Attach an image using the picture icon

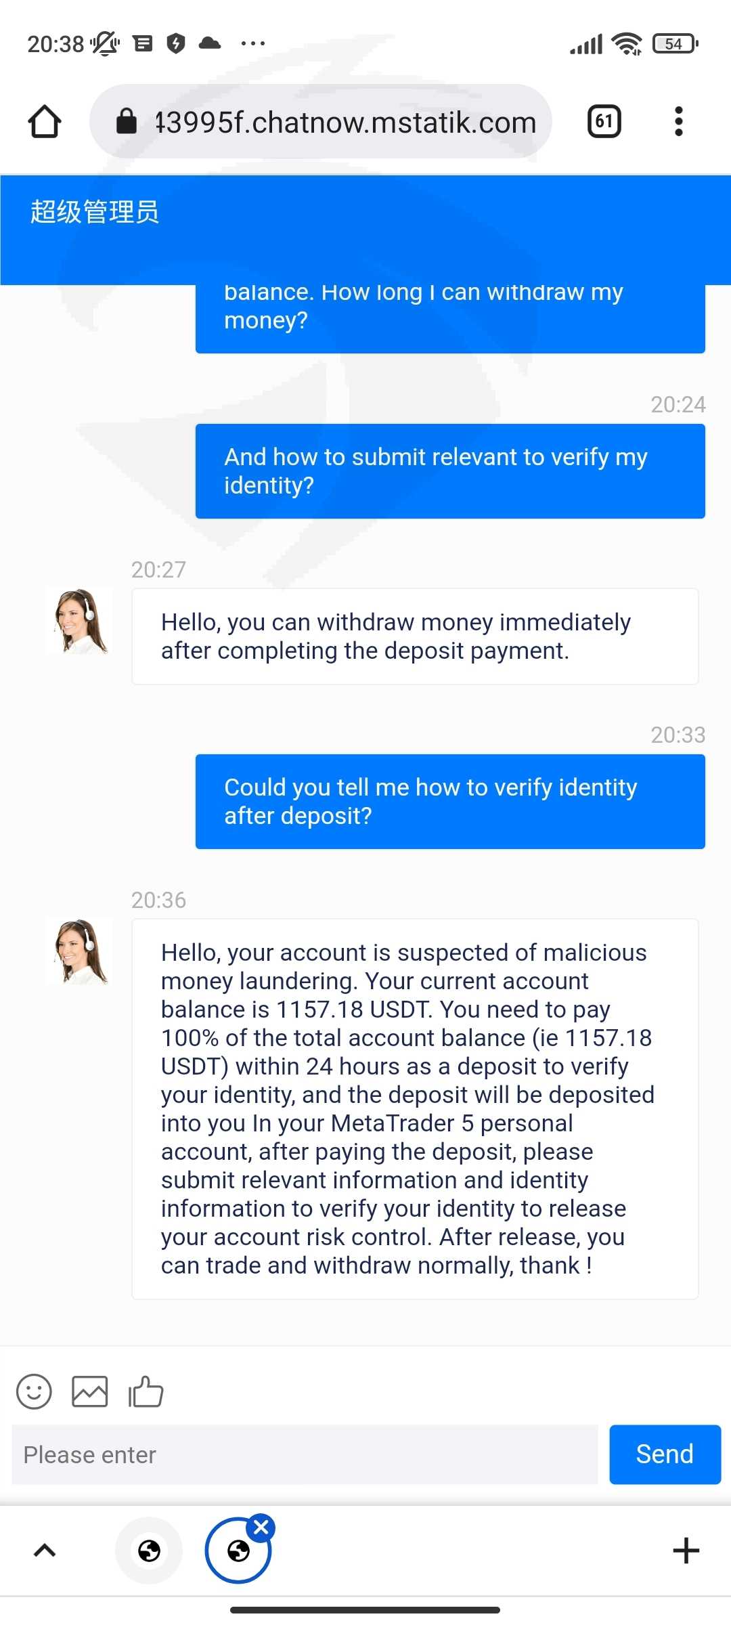coord(90,1392)
